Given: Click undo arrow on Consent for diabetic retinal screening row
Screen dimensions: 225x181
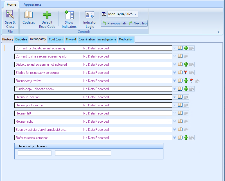Looking at the screenshot, I should coord(192,48).
